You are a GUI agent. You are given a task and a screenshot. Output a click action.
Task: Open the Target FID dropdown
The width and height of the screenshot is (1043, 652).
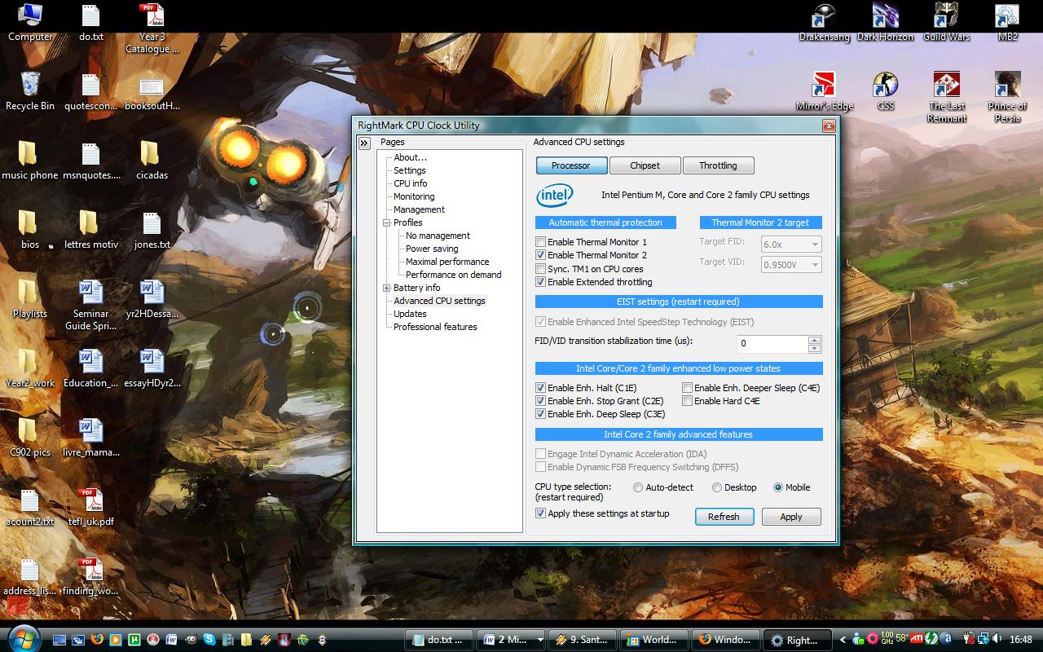click(790, 244)
